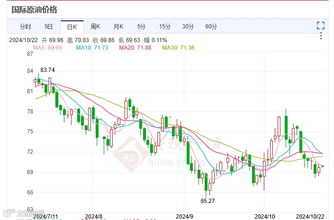The image size is (334, 220).
Task: Click the 78 y-axis price label
Action: [x=30, y=112]
